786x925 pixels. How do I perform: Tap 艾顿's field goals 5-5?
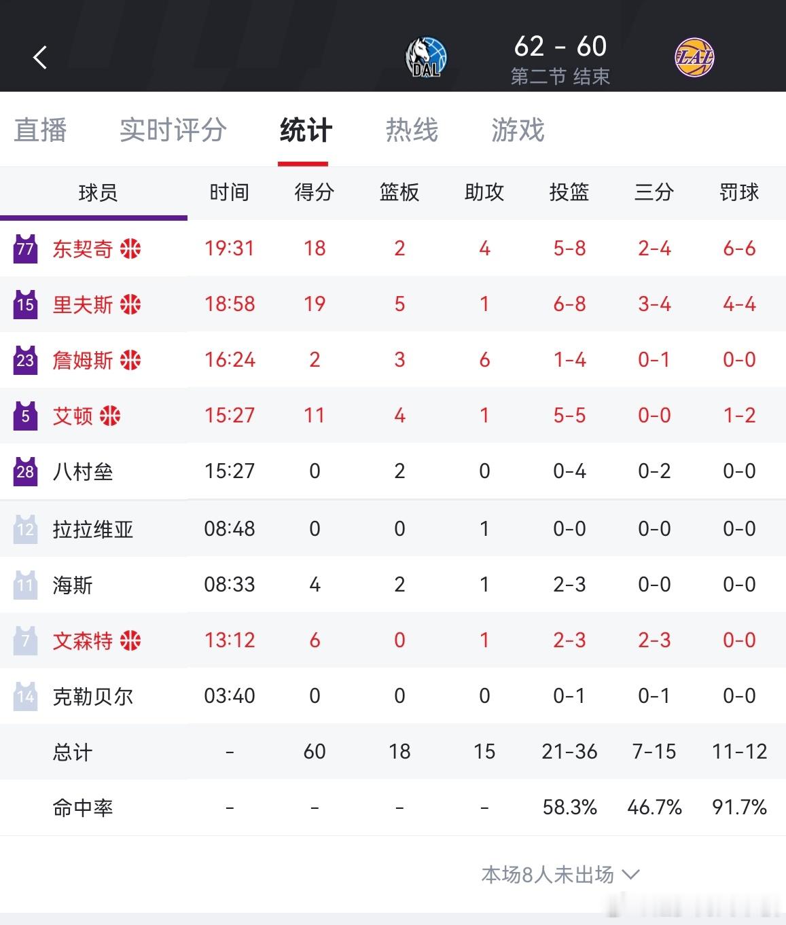569,416
